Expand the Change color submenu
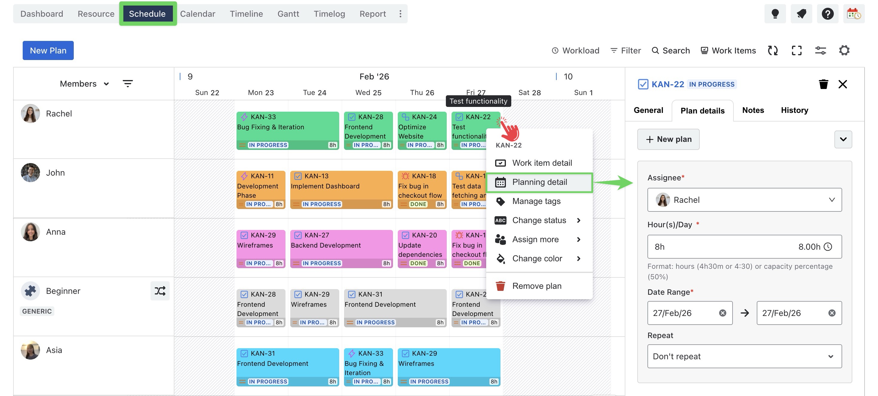 click(537, 259)
